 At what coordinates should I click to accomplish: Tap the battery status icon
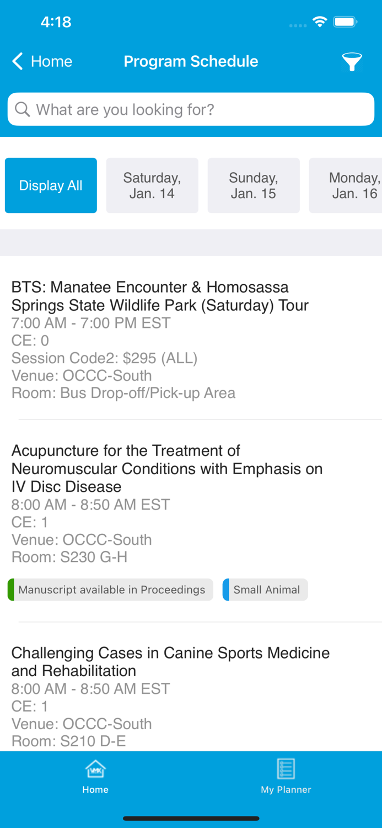[x=346, y=22]
